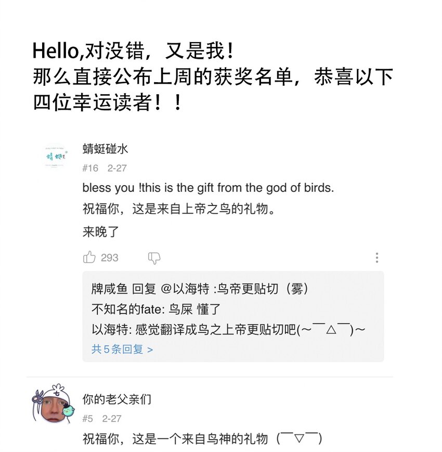Select the date 2-27 beside #16
This screenshot has width=442, height=452.
pos(117,168)
